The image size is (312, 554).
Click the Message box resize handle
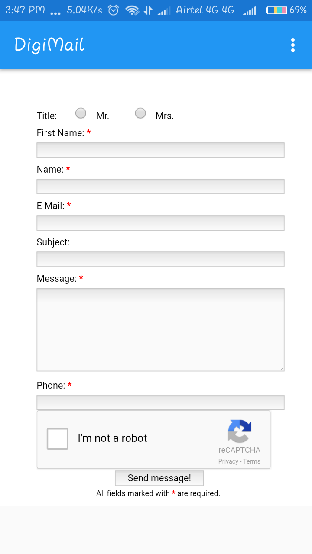tap(282, 368)
